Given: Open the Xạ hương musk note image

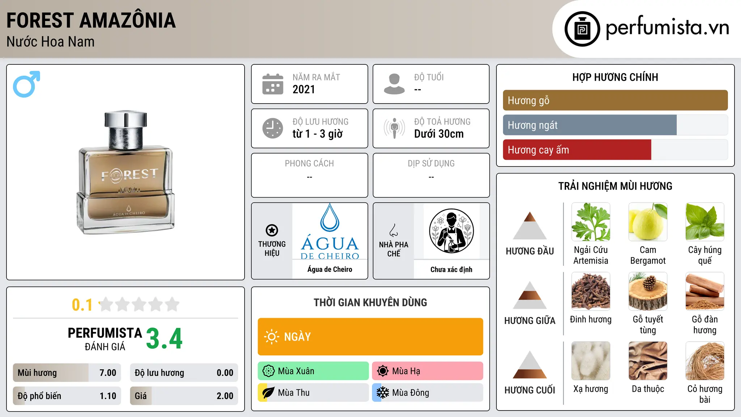Looking at the screenshot, I should pos(591,361).
